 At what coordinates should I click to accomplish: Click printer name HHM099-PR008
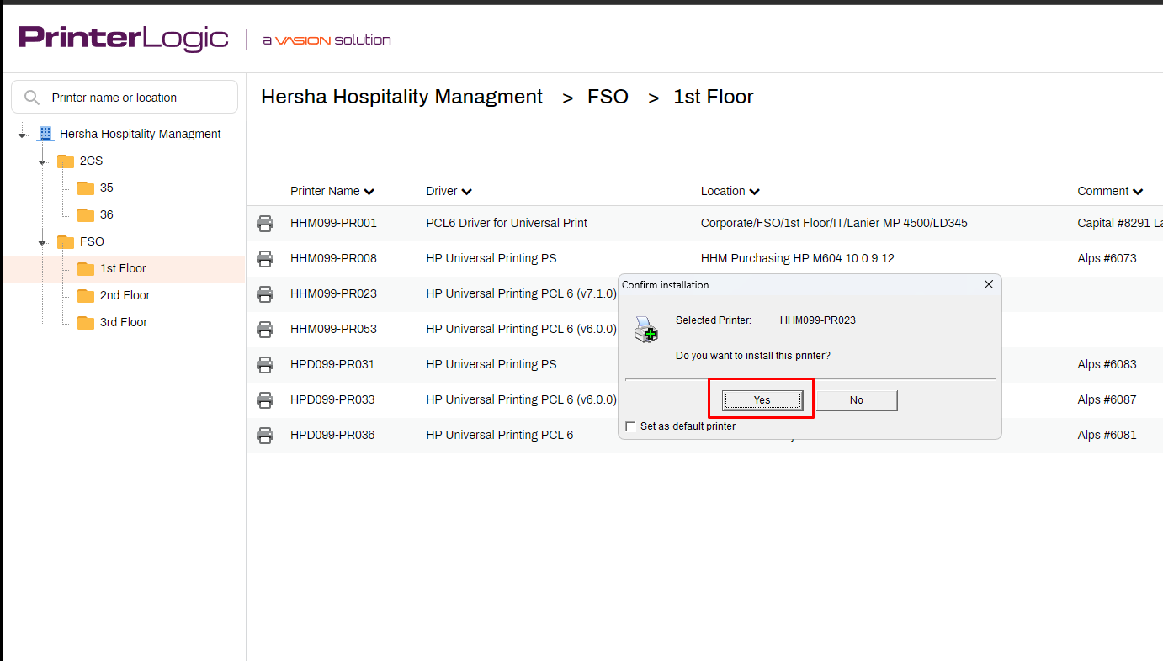pos(333,258)
